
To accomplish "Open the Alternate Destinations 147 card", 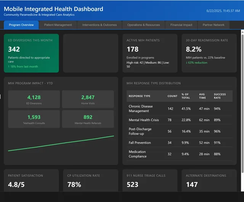I will 209,181.
